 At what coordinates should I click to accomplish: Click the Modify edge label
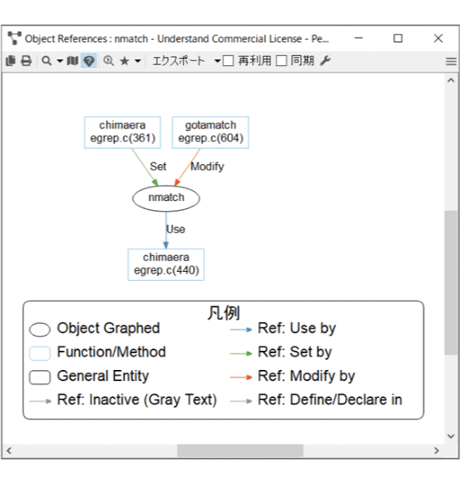pos(207,167)
